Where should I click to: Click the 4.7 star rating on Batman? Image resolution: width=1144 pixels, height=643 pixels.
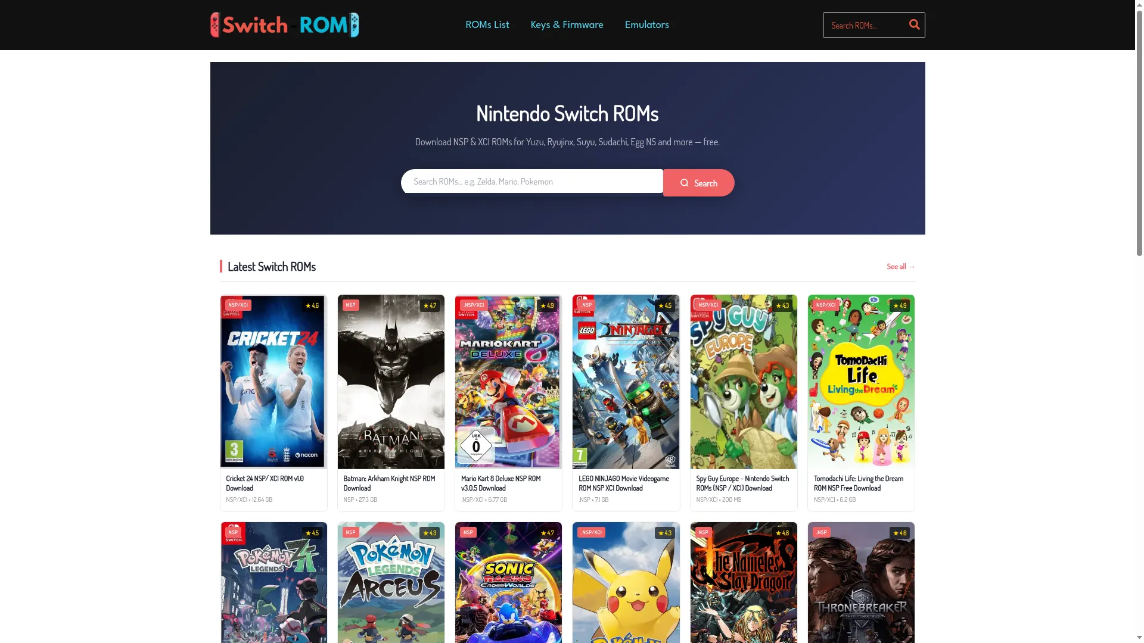pyautogui.click(x=430, y=305)
